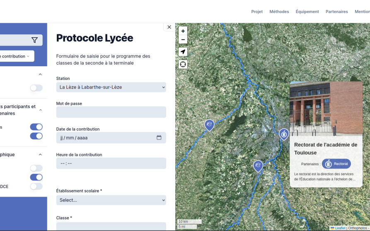Open the date picker calendar icon
This screenshot has width=370, height=231.
159,137
